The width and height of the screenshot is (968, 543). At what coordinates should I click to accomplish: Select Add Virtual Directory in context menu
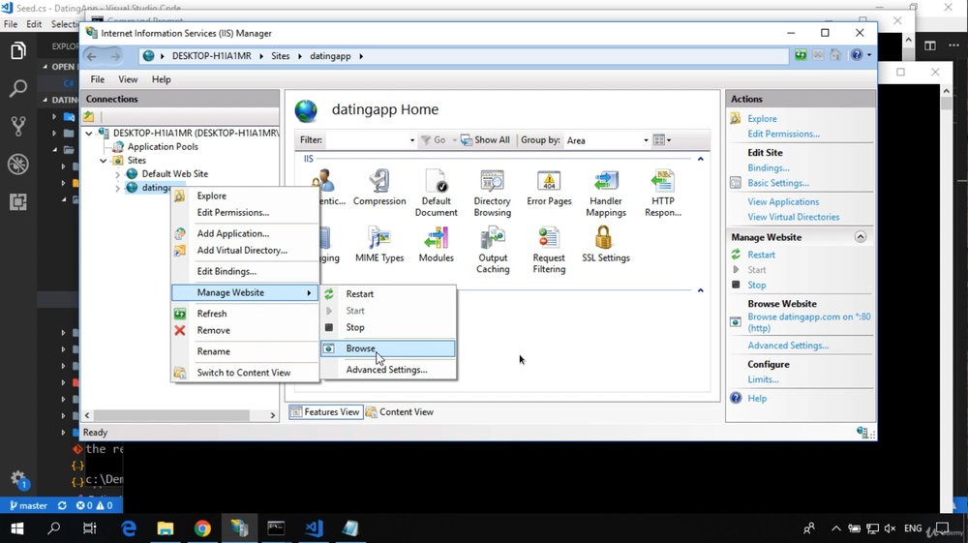(x=245, y=250)
